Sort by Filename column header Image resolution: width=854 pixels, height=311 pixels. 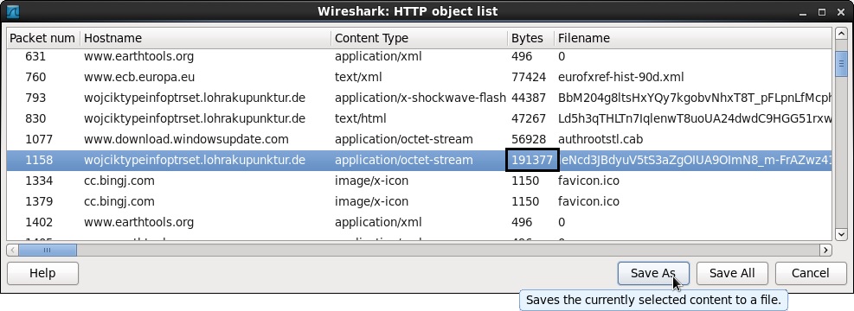coord(693,38)
